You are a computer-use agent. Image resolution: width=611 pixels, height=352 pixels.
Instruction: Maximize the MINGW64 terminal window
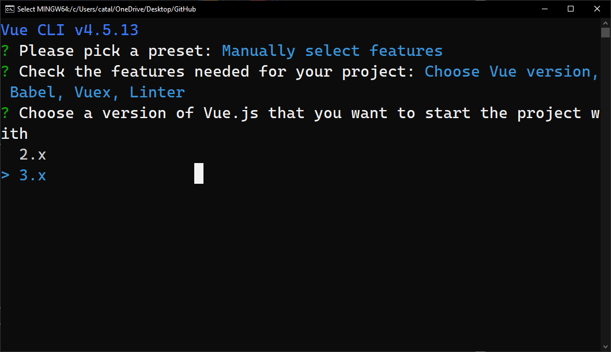(x=571, y=9)
